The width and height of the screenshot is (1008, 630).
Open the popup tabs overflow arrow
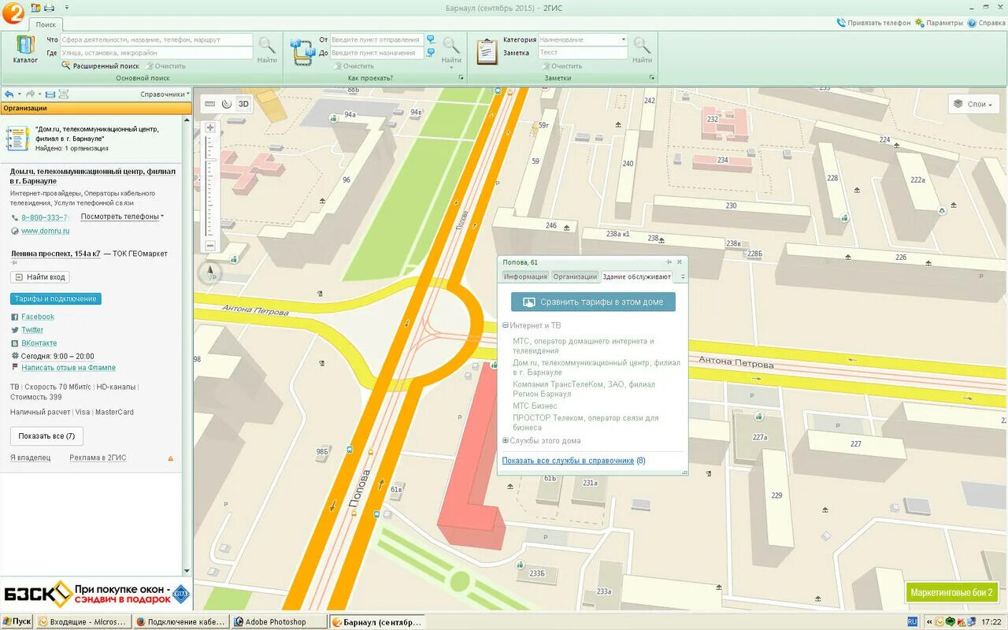(683, 277)
